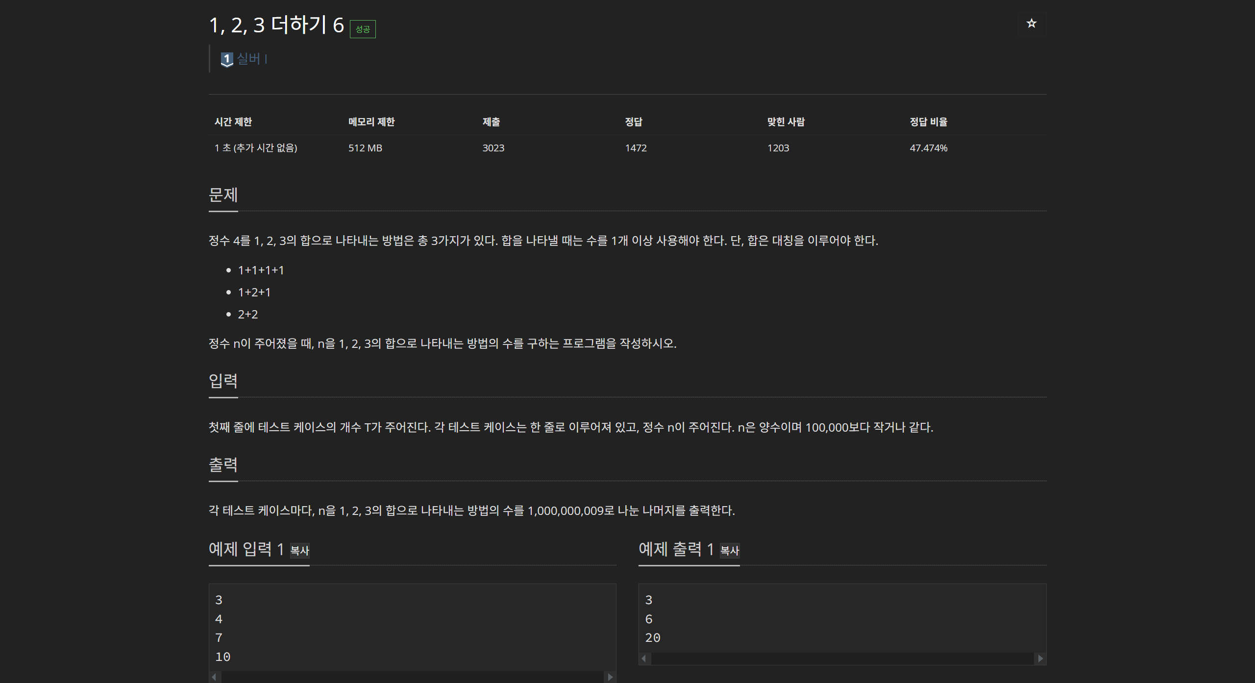Click the 정답 비율 column header

928,122
